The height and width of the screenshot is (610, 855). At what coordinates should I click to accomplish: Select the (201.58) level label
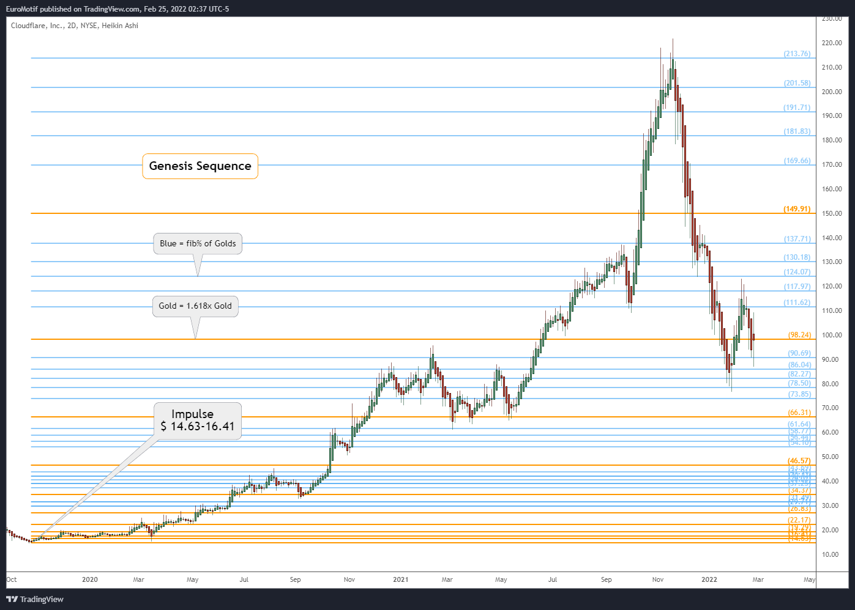[797, 83]
